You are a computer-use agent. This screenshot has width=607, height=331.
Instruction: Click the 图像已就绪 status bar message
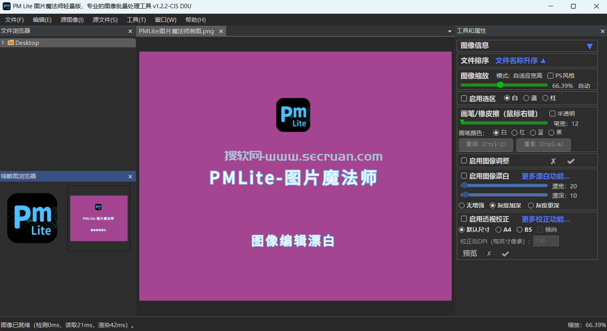(67, 325)
